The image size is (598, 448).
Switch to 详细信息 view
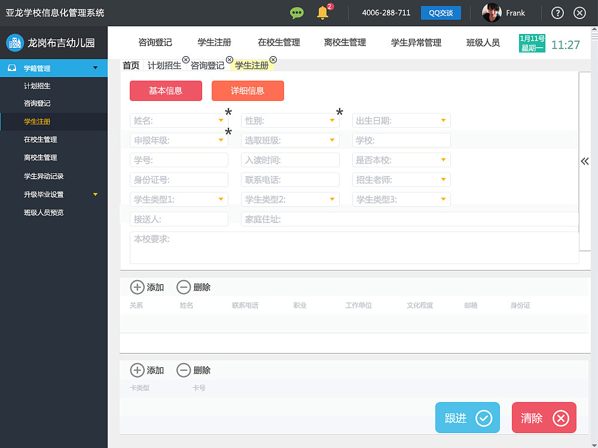pyautogui.click(x=248, y=91)
